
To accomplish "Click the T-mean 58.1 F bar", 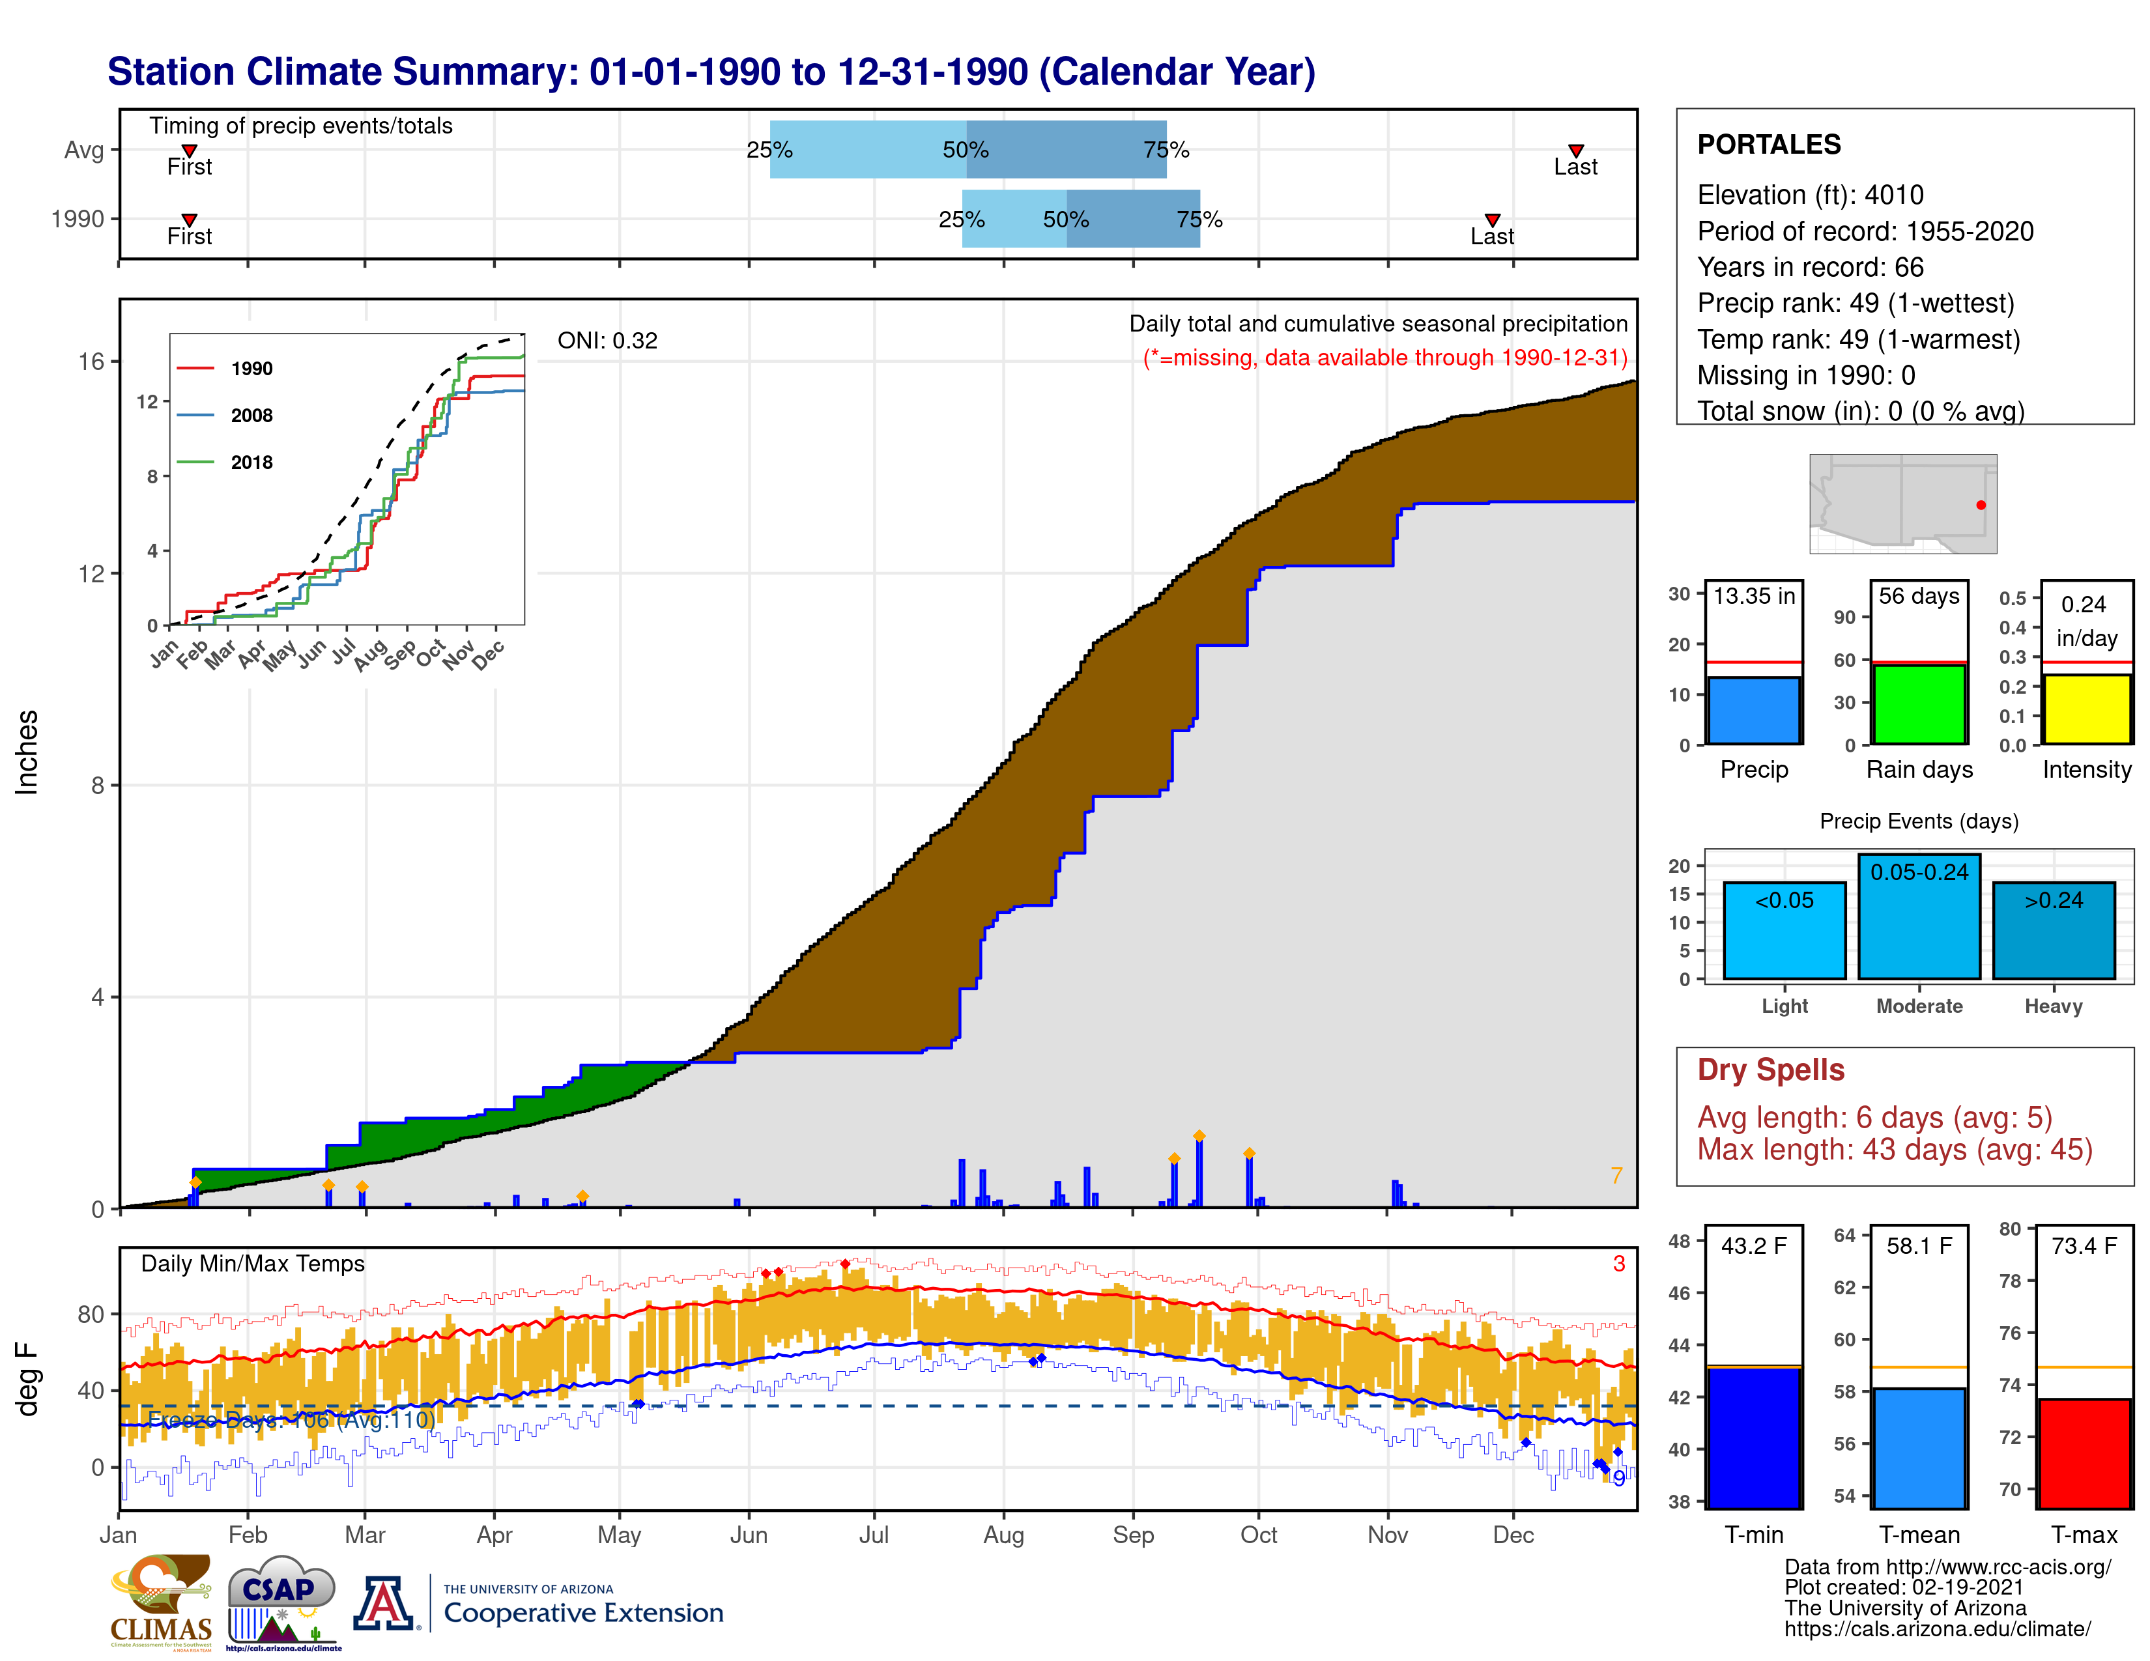I will (x=1919, y=1447).
